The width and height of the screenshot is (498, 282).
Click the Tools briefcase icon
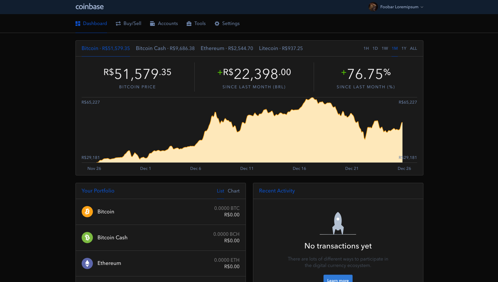[x=189, y=23]
